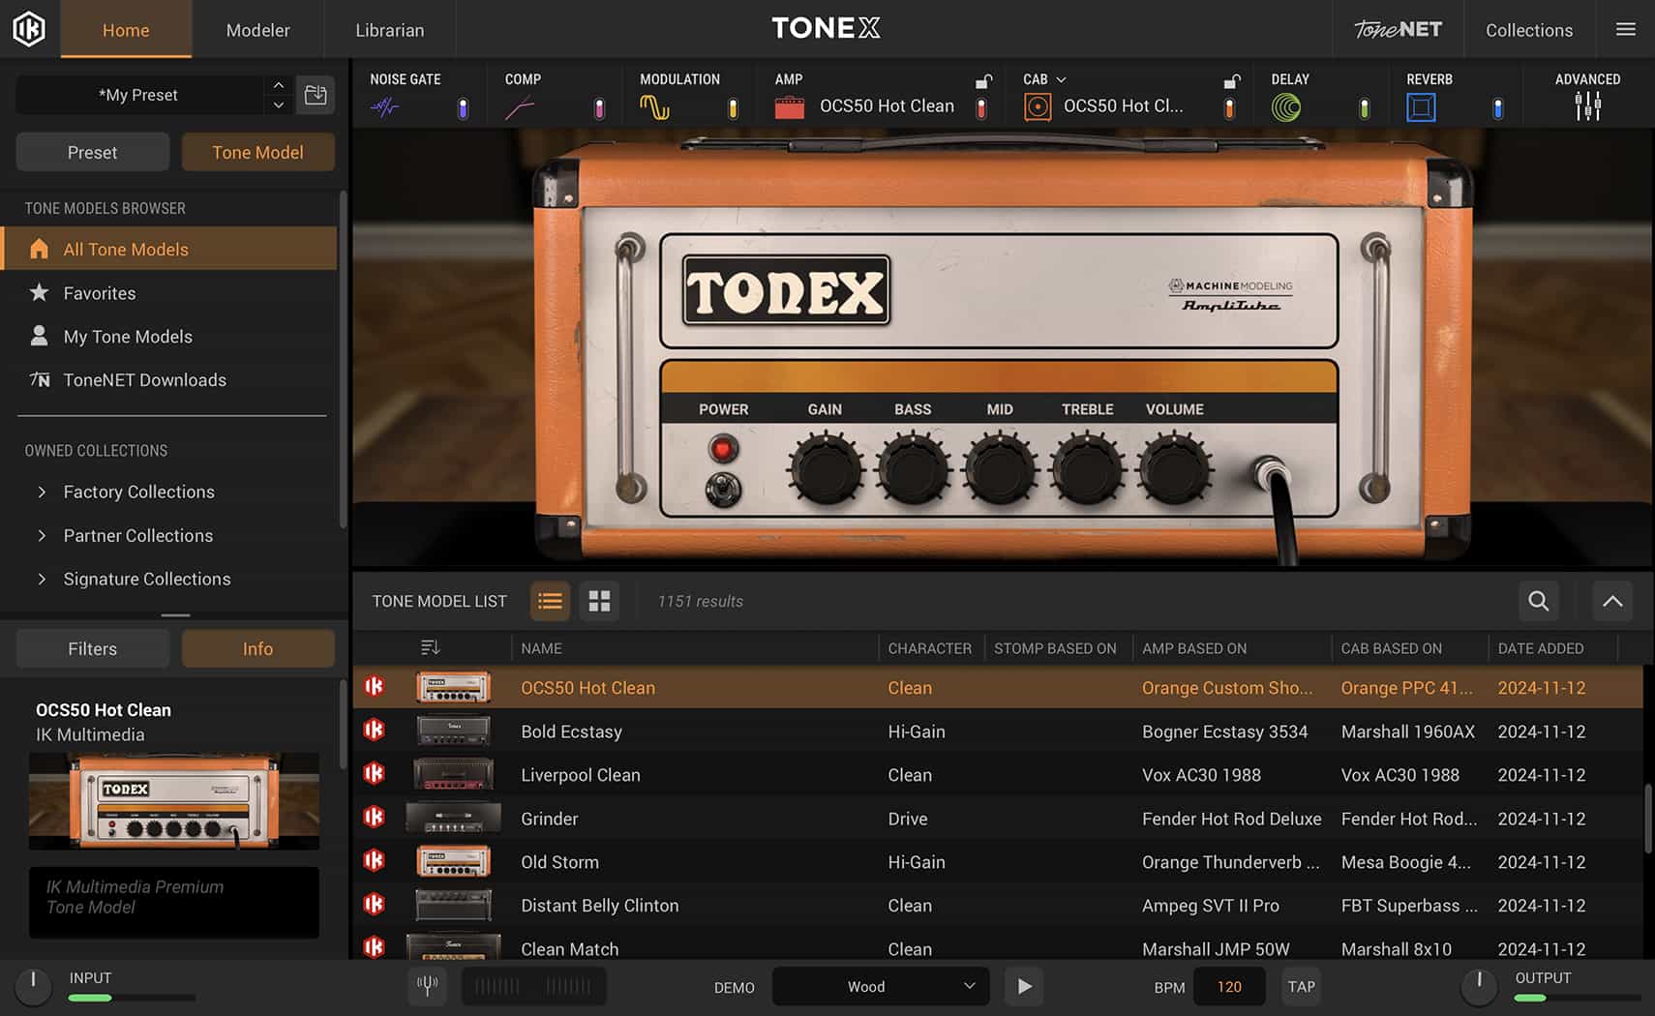Viewport: 1655px width, 1016px height.
Task: Open the Filters panel
Action: pos(92,648)
